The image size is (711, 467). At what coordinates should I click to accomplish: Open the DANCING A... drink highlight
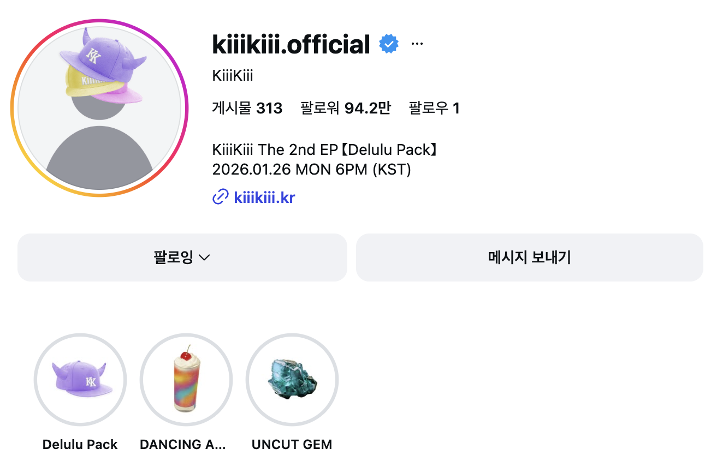point(186,380)
